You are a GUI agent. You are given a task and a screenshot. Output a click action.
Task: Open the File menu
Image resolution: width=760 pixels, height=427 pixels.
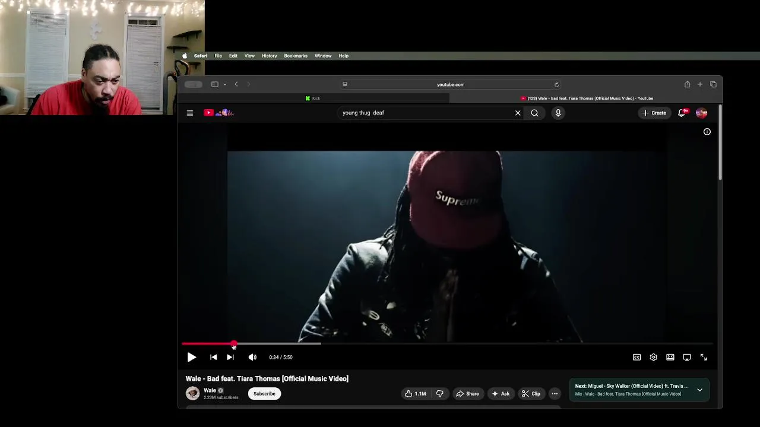tap(218, 56)
